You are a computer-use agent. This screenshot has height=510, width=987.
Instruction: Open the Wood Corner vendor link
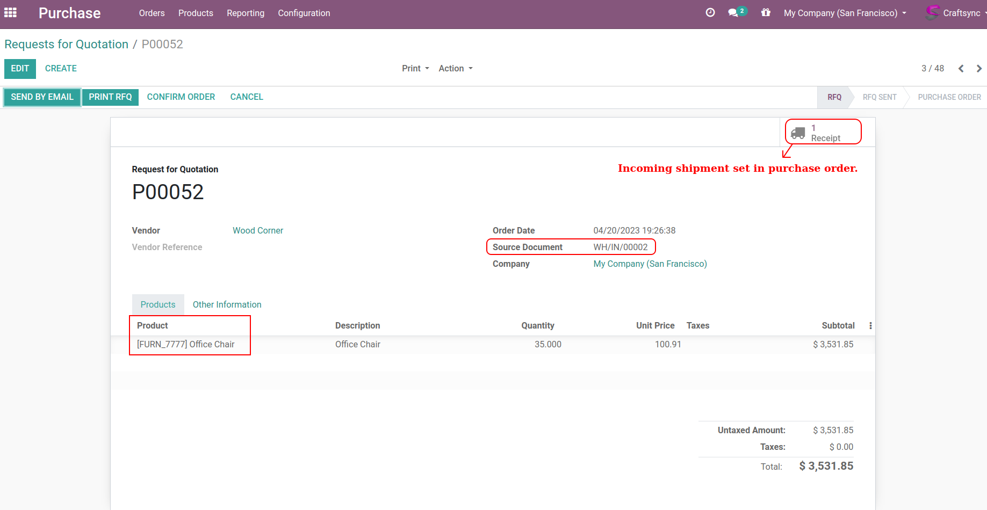[x=258, y=231]
